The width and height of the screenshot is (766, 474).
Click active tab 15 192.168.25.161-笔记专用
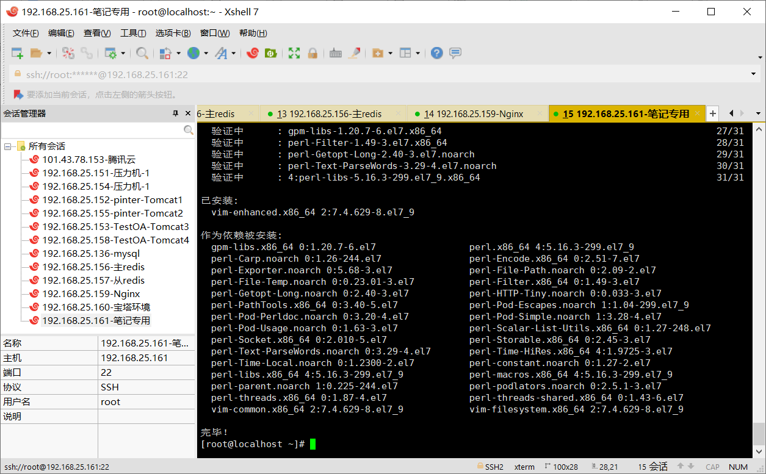click(x=626, y=113)
